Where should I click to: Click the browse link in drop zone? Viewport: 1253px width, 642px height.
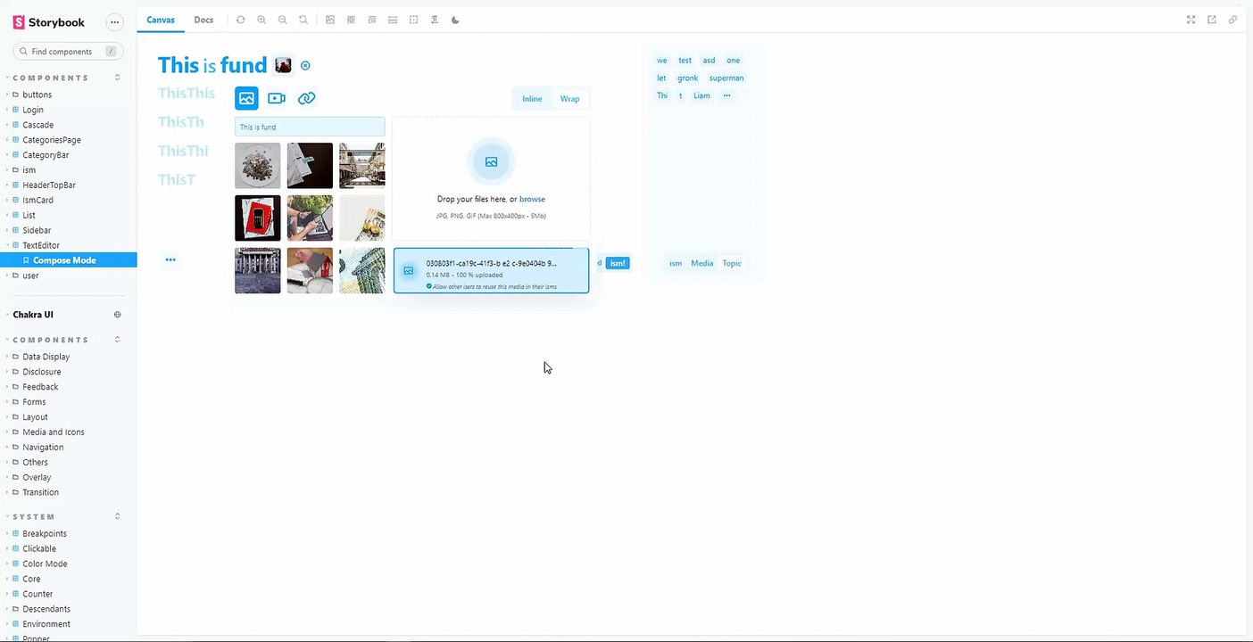(x=532, y=199)
